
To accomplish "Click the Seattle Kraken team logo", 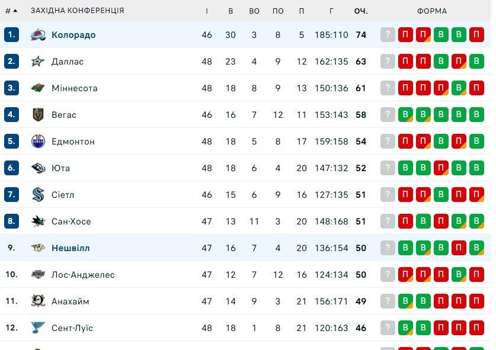I will point(38,195).
